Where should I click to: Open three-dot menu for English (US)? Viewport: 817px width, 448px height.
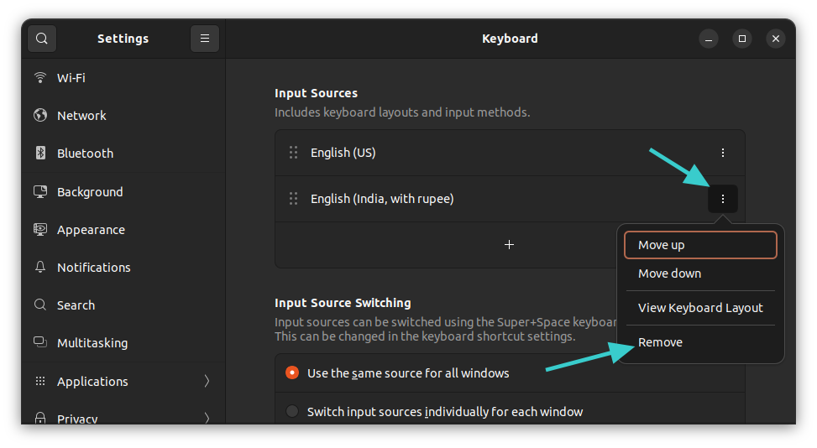pyautogui.click(x=723, y=153)
